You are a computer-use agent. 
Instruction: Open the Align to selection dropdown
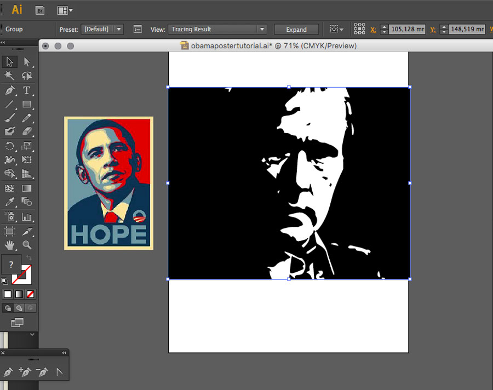(x=336, y=29)
